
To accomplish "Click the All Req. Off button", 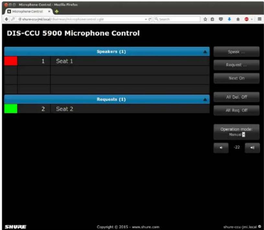I will coord(236,110).
